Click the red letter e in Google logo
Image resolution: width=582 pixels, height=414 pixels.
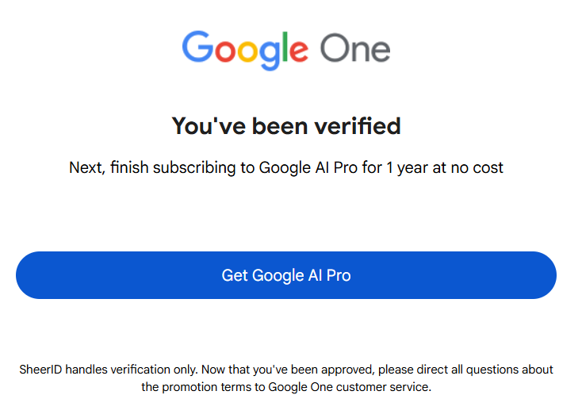pos(298,52)
